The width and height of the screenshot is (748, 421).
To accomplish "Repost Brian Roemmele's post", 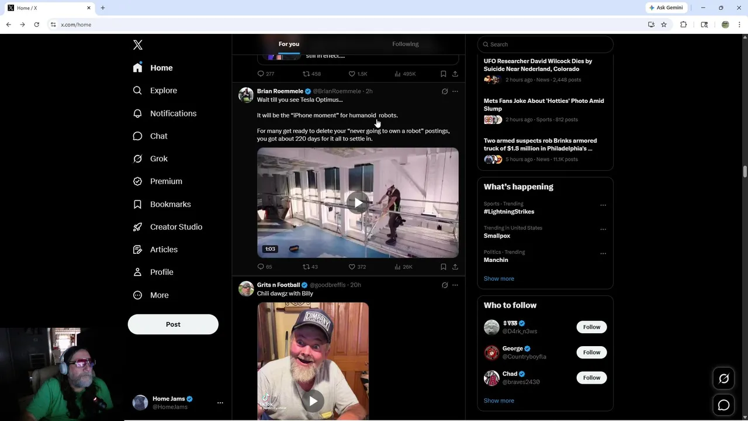I will (x=310, y=267).
